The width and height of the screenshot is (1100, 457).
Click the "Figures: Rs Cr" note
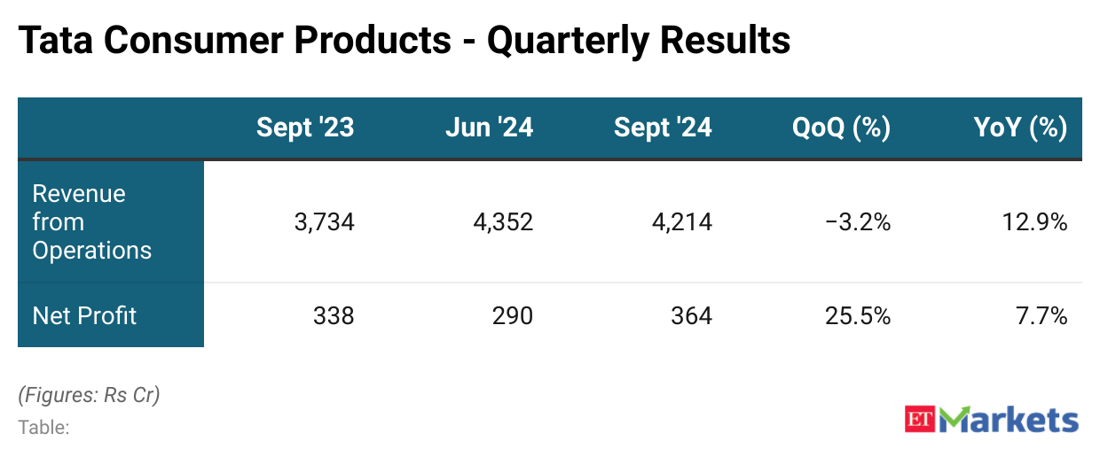pyautogui.click(x=89, y=395)
